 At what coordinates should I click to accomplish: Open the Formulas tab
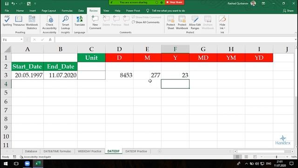[x=67, y=11]
